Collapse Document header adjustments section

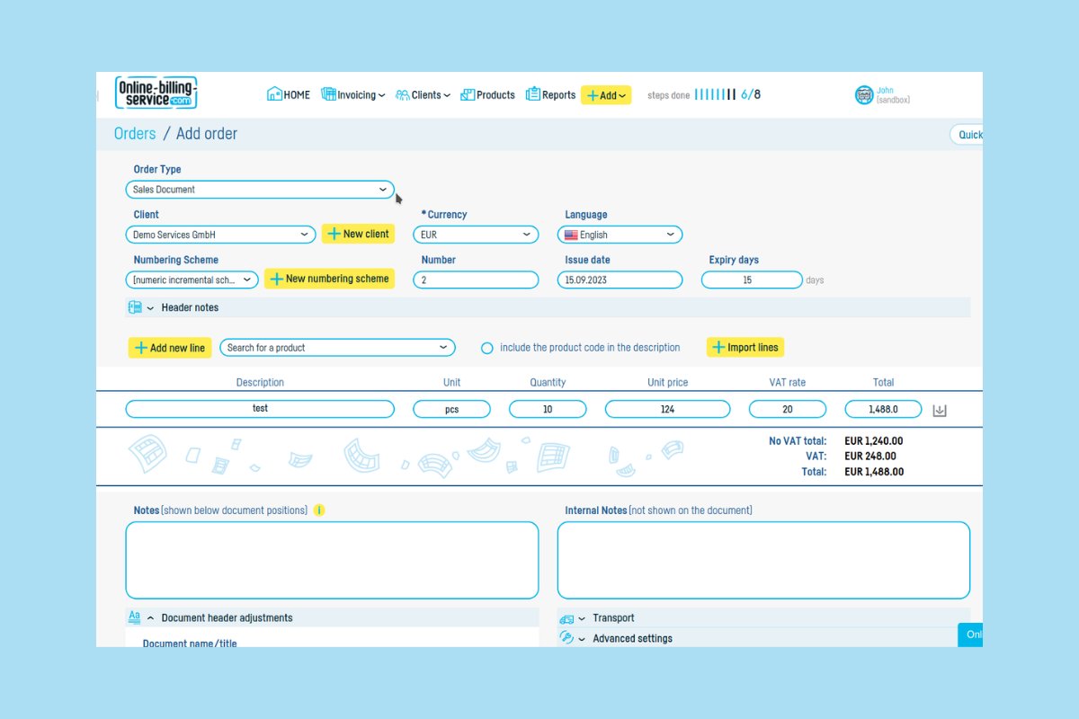[x=151, y=618]
